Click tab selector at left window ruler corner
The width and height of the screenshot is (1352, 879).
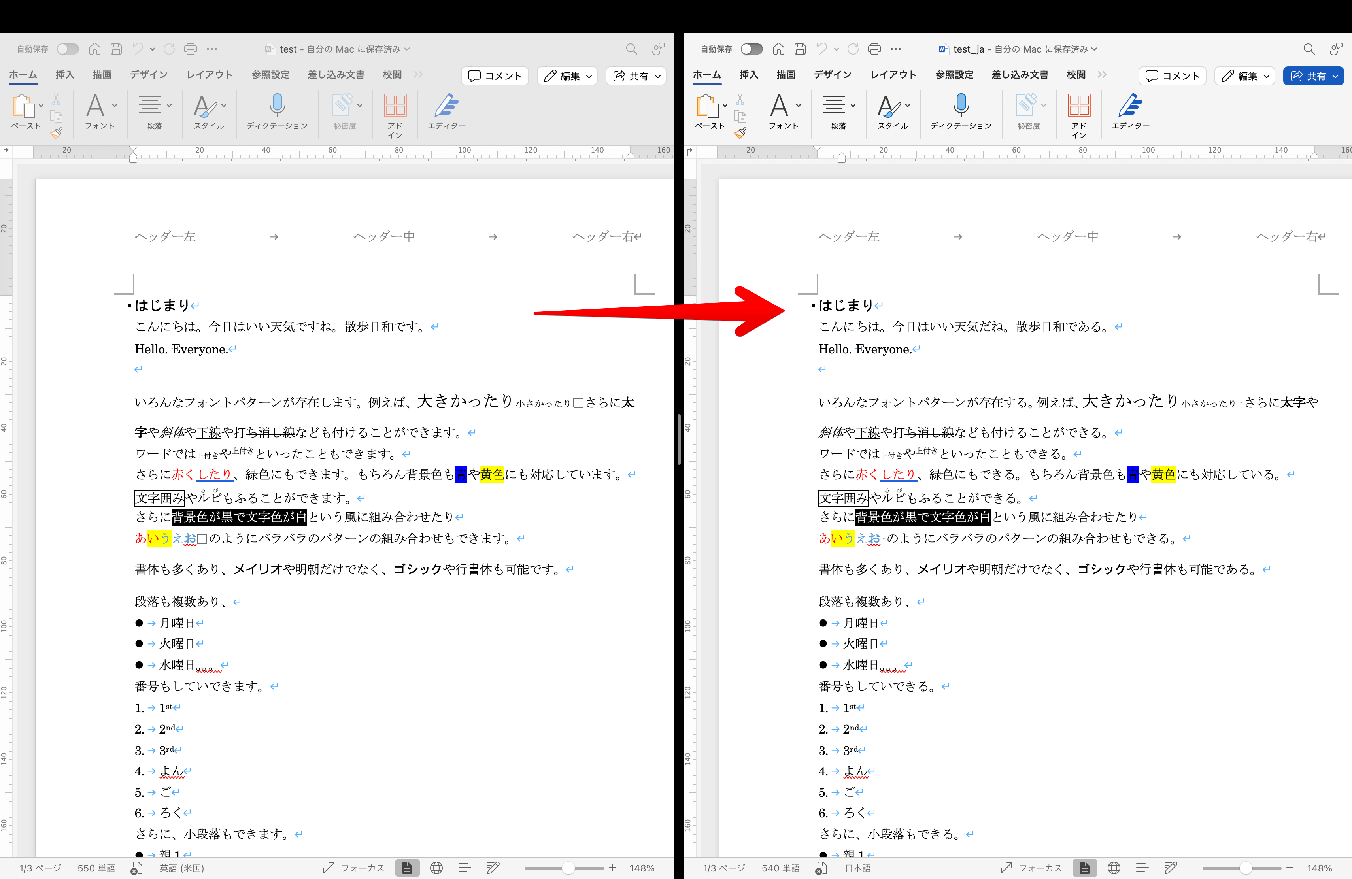point(6,152)
